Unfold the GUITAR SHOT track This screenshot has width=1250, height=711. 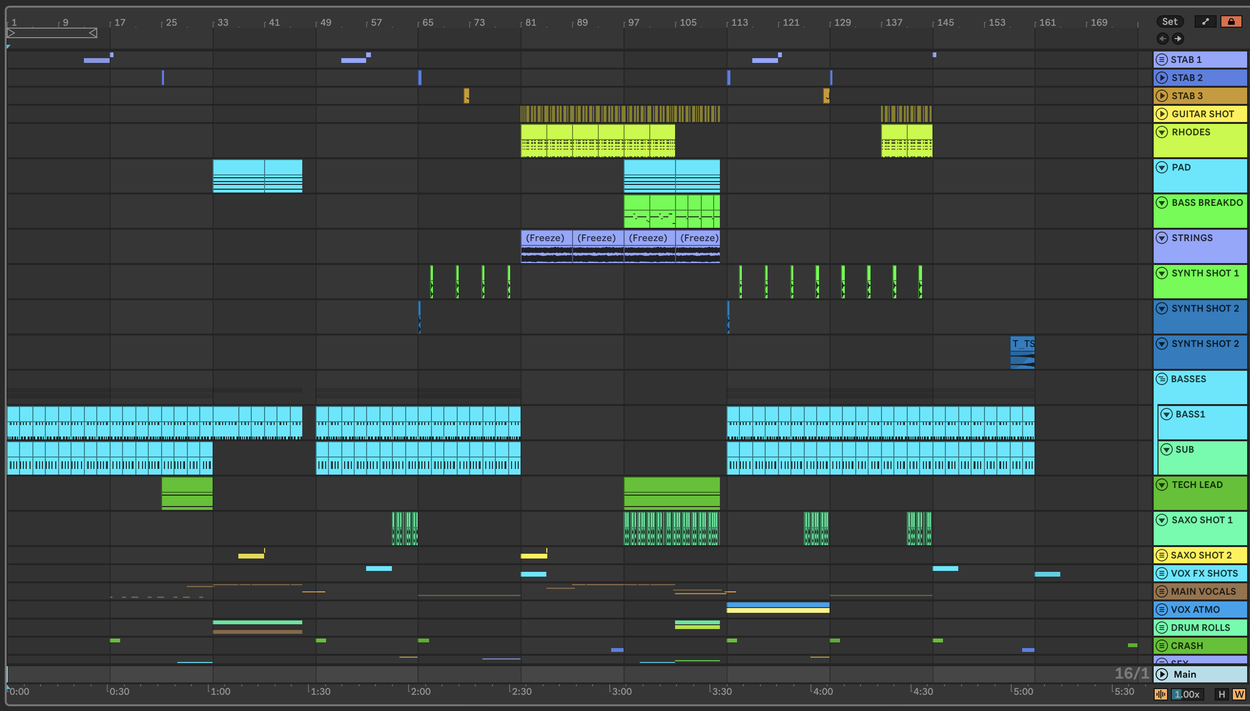(1162, 114)
